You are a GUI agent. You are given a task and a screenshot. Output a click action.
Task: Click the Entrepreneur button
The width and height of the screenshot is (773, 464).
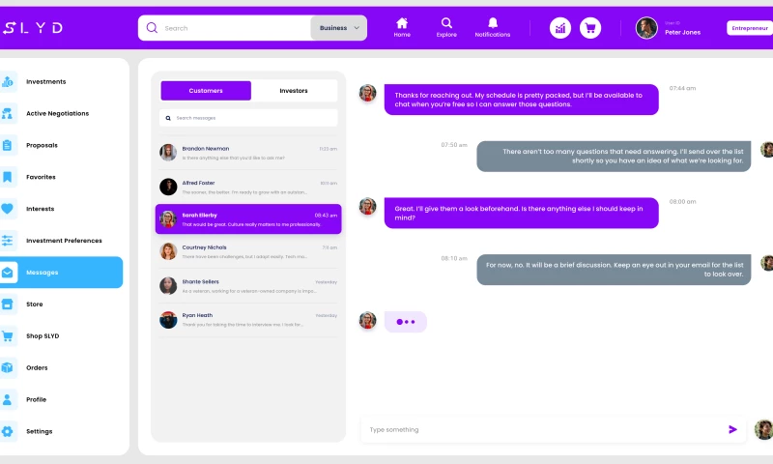tap(749, 28)
